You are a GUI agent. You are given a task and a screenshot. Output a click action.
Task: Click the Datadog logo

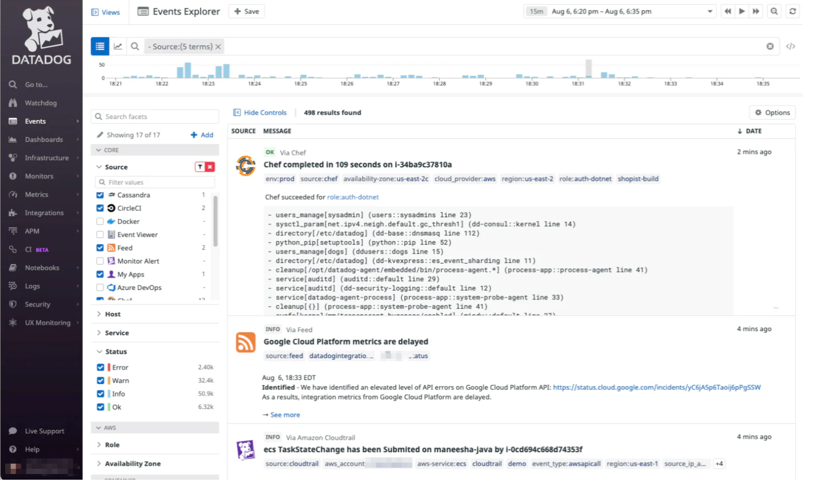click(42, 35)
